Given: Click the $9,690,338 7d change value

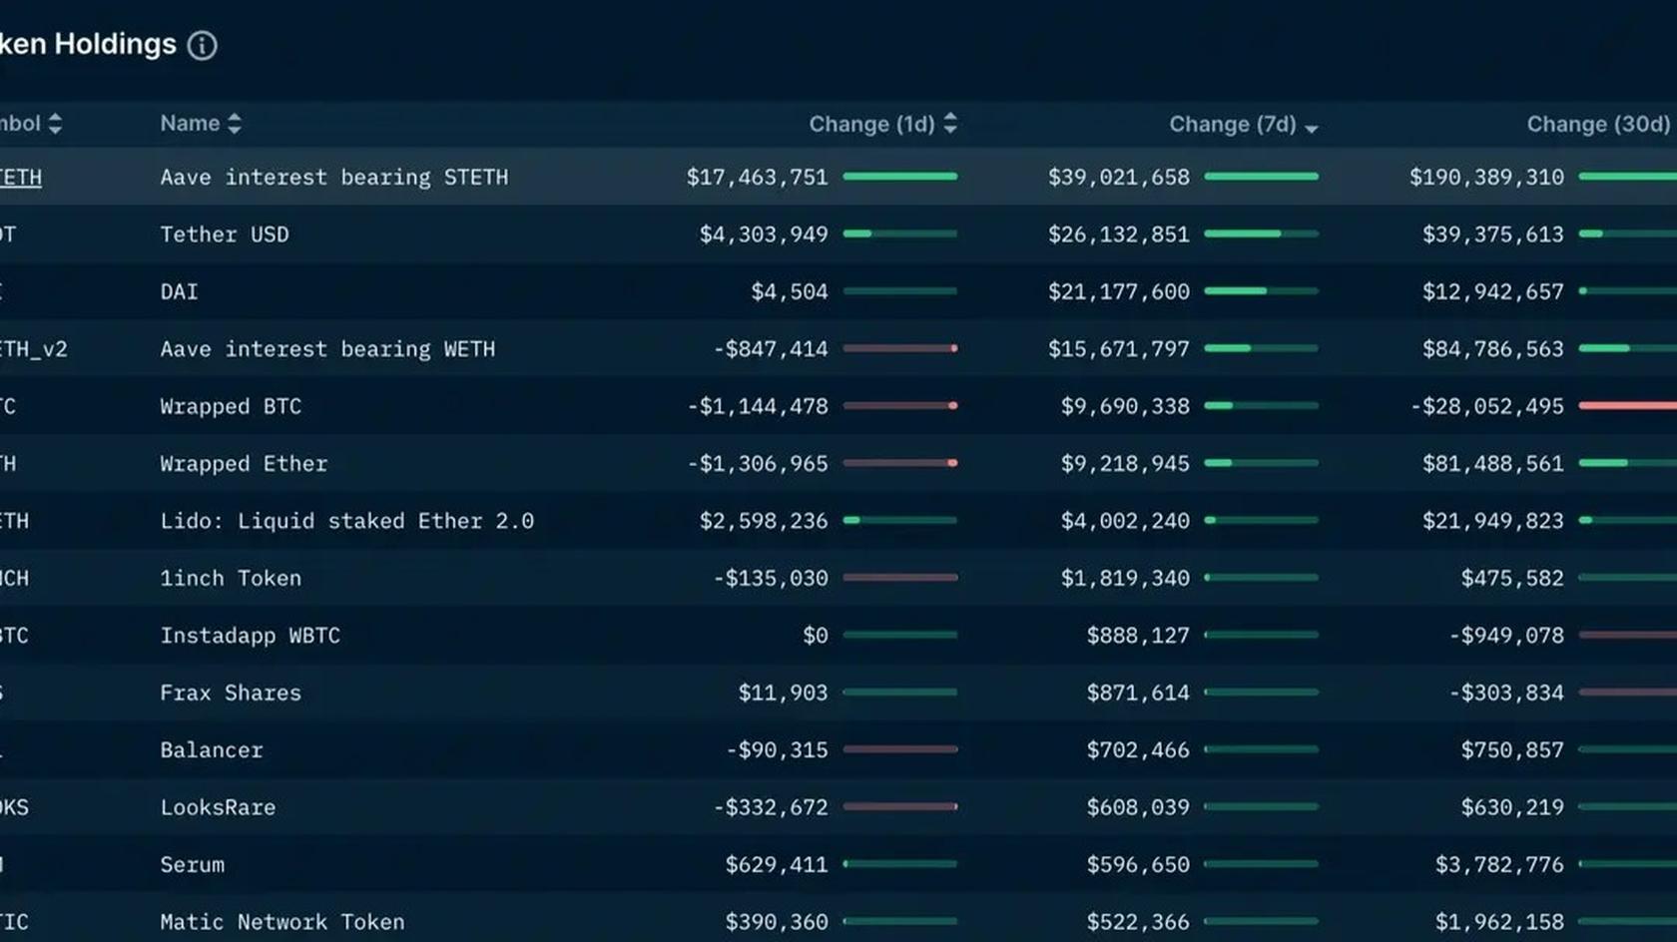Looking at the screenshot, I should 1125,406.
